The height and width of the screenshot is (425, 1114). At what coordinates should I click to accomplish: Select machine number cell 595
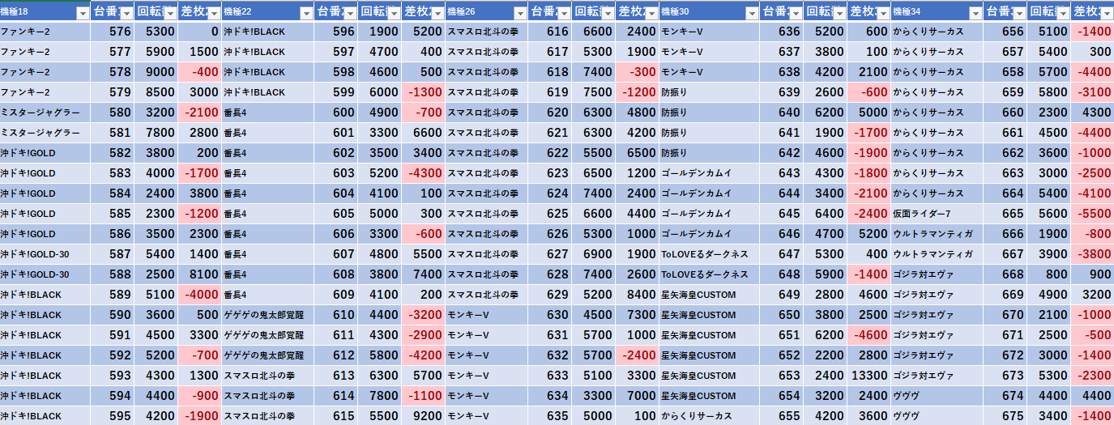coord(112,416)
